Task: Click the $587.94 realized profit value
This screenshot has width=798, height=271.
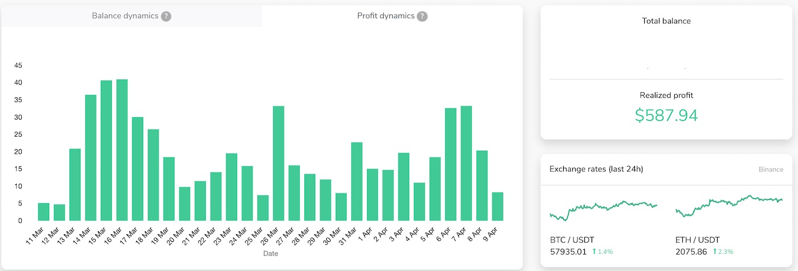Action: pos(666,115)
